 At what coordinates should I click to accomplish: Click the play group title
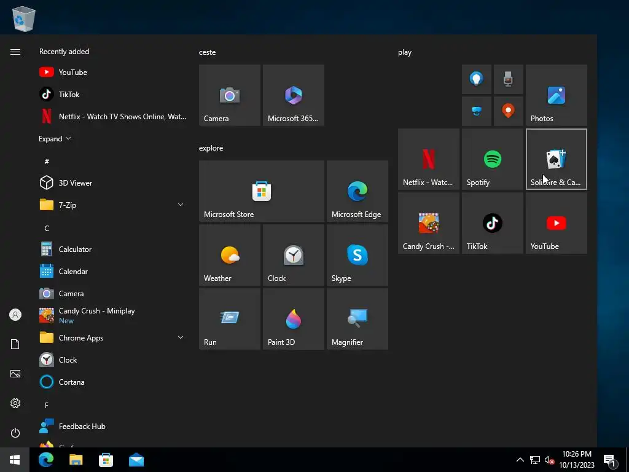[405, 52]
